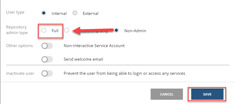The height and width of the screenshot is (104, 235).
Task: Select the Internal user type radio button
Action: tap(44, 13)
